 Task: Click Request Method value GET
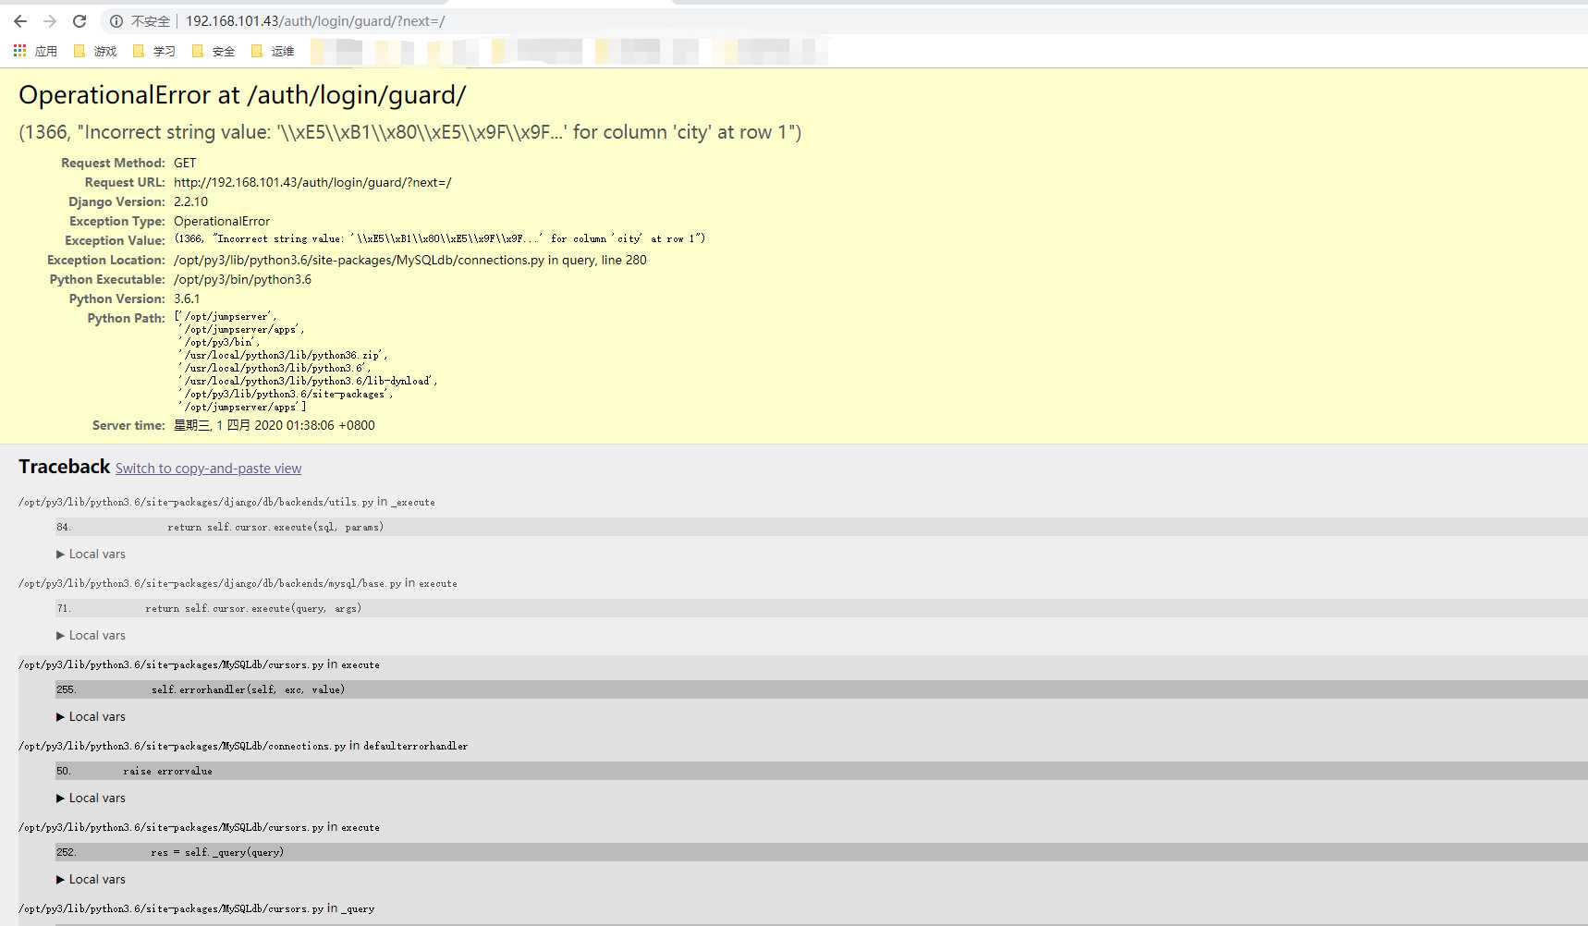pos(185,163)
